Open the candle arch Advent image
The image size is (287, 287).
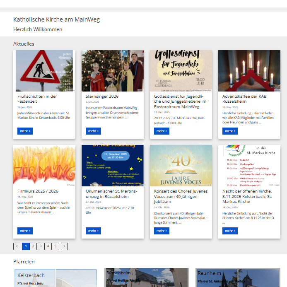click(249, 71)
